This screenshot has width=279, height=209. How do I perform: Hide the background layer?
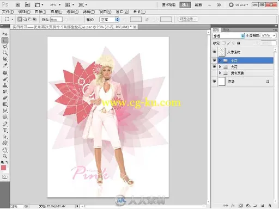pos(214,81)
